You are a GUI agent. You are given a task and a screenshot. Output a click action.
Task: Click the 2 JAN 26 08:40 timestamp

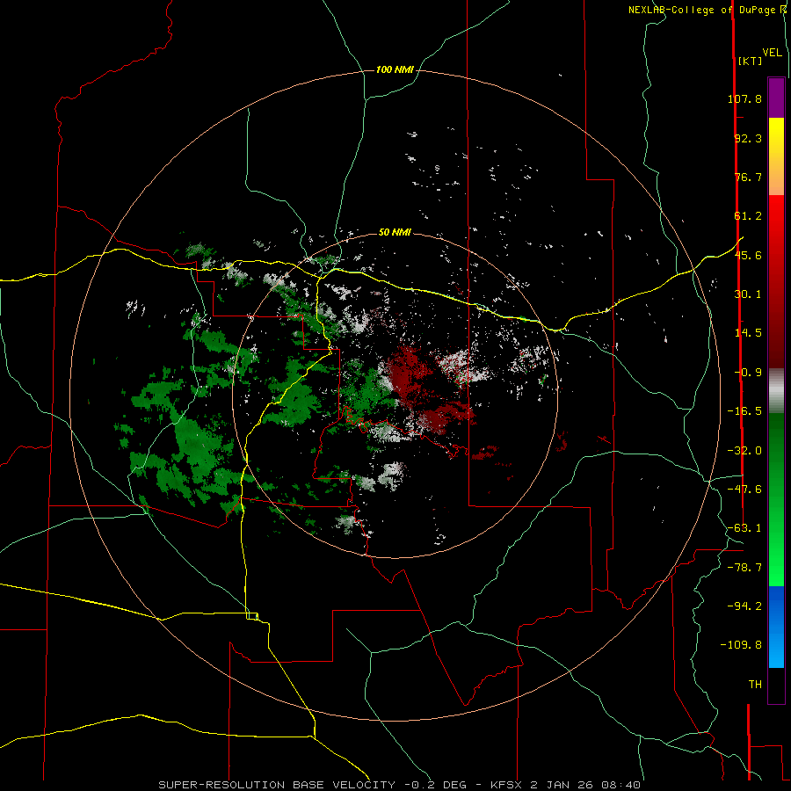[x=585, y=785]
